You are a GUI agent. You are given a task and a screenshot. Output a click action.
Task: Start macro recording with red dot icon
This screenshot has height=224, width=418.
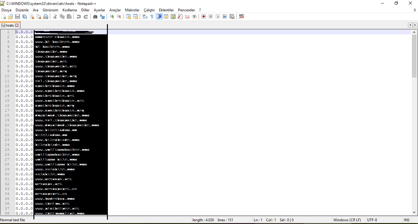203,17
